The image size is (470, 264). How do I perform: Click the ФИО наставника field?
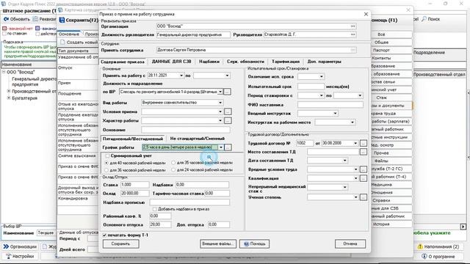click(330, 105)
